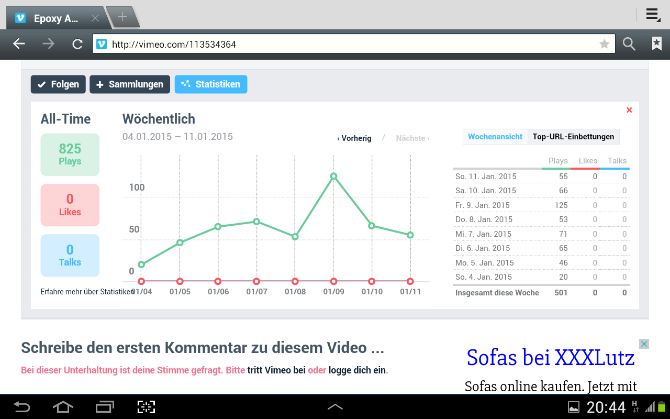Go to the Vorherig week
The image size is (670, 419).
354,138
